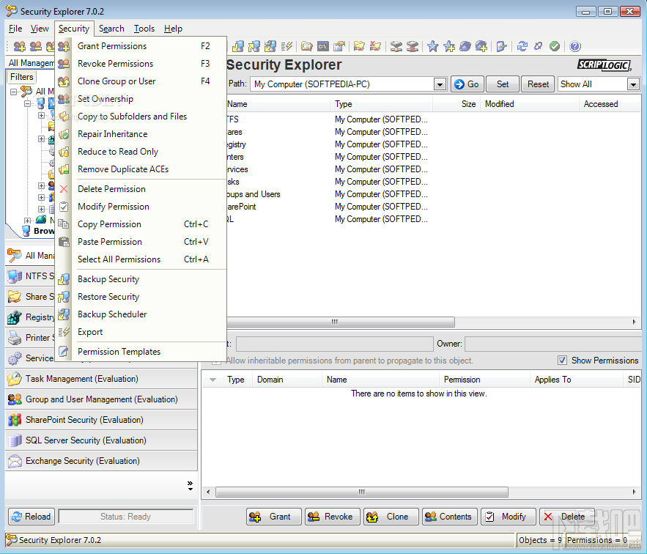
Task: Click the Grant toolbar icon under File menu
Action: click(19, 46)
